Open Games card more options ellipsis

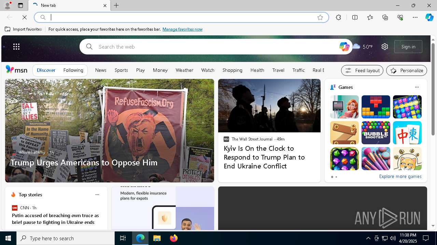(x=417, y=87)
